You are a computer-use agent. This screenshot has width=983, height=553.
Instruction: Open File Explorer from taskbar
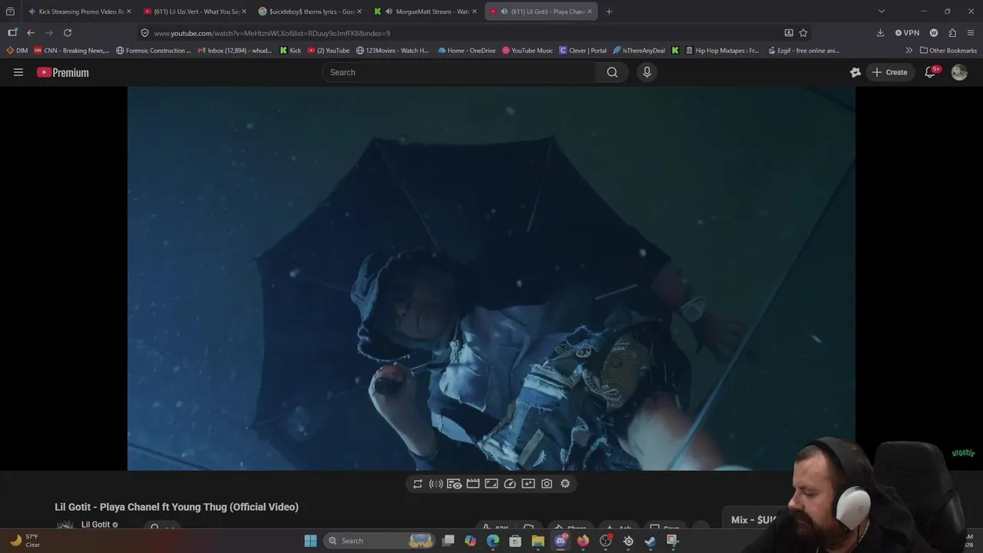click(x=538, y=541)
